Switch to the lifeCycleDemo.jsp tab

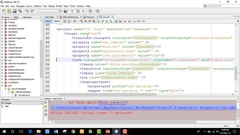tap(70, 17)
